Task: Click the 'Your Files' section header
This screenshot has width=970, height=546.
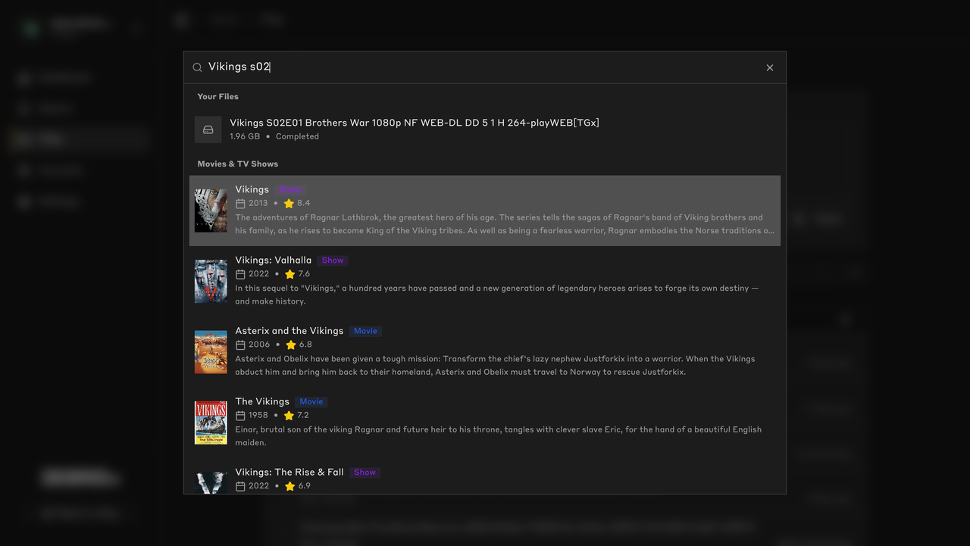Action: coord(218,96)
